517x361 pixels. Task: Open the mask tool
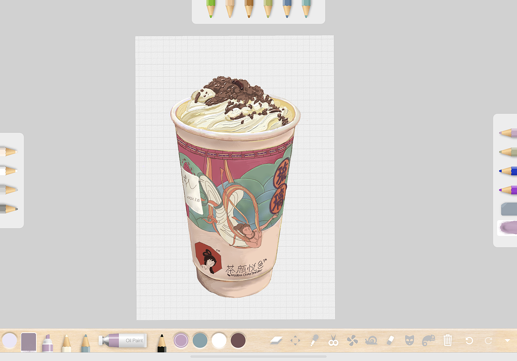[x=410, y=340]
